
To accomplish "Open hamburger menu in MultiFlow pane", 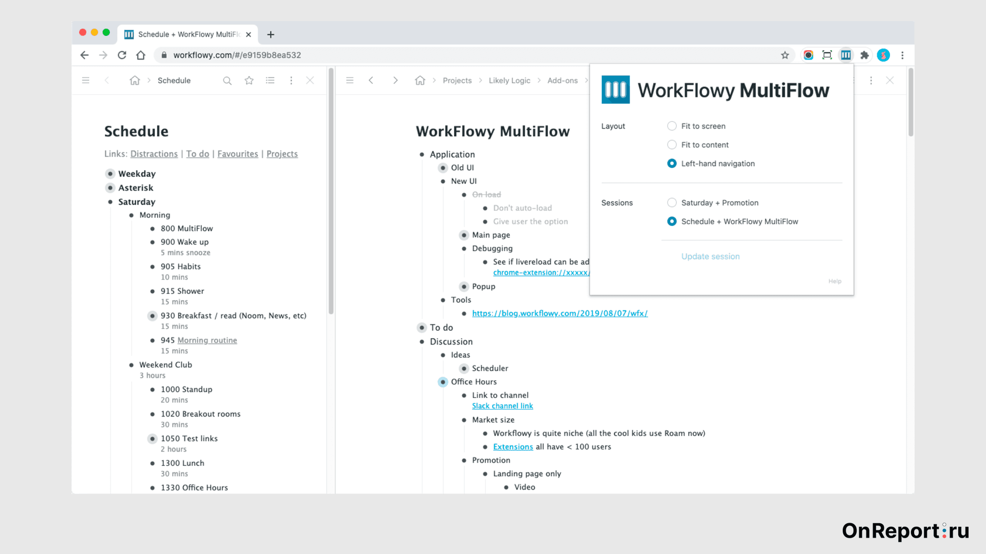I will pyautogui.click(x=350, y=81).
